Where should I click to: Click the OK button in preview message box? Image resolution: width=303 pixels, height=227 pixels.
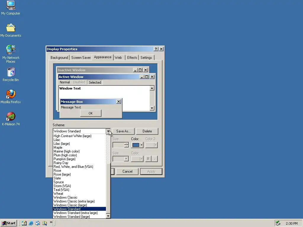(91, 113)
